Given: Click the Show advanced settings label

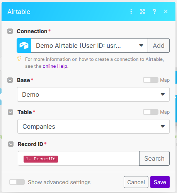Looking at the screenshot, I should pyautogui.click(x=59, y=182).
